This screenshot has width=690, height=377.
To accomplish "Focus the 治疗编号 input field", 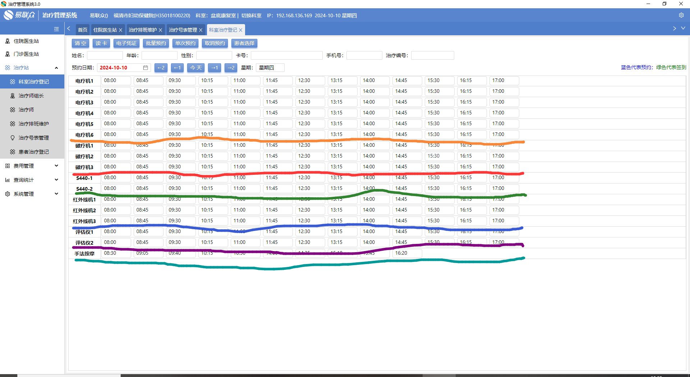I will (433, 55).
